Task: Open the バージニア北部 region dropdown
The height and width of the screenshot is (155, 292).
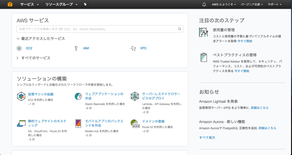Action: [252, 5]
